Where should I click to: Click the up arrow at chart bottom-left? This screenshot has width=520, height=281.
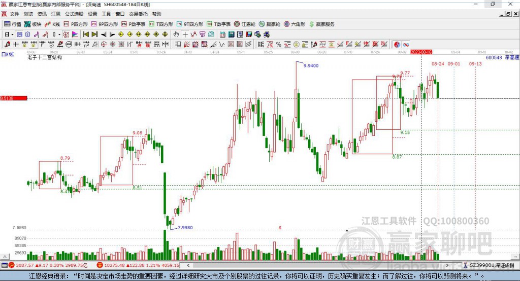point(5,257)
